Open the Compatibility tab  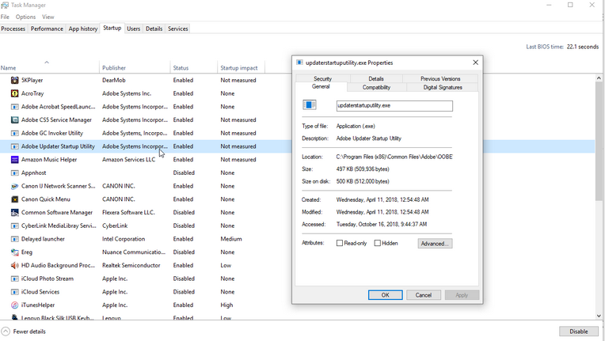click(376, 88)
